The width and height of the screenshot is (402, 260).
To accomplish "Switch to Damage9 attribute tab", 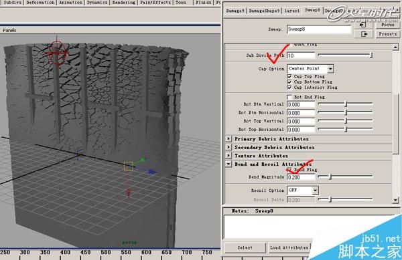I will pos(235,11).
